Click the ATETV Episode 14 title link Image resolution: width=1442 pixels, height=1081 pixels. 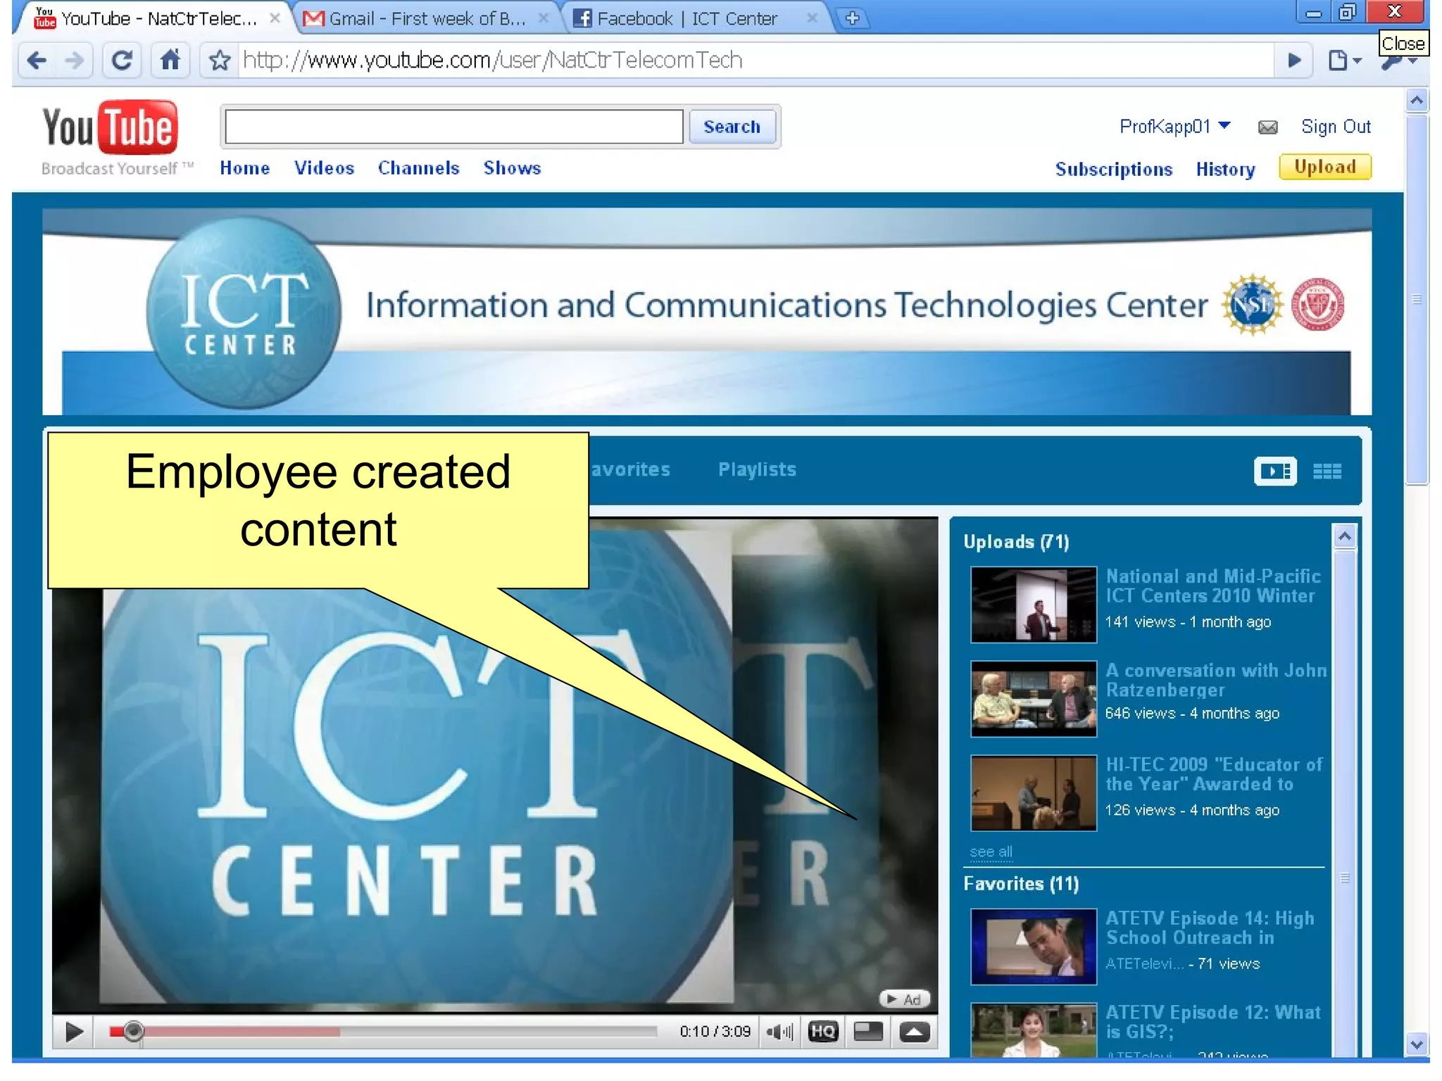(x=1210, y=928)
